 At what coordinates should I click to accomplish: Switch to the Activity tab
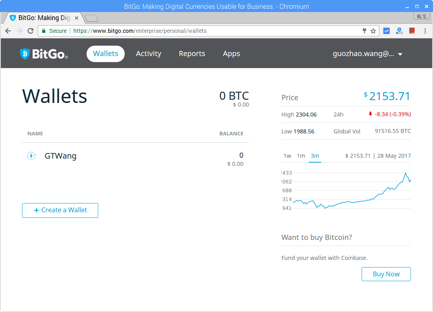pyautogui.click(x=149, y=53)
